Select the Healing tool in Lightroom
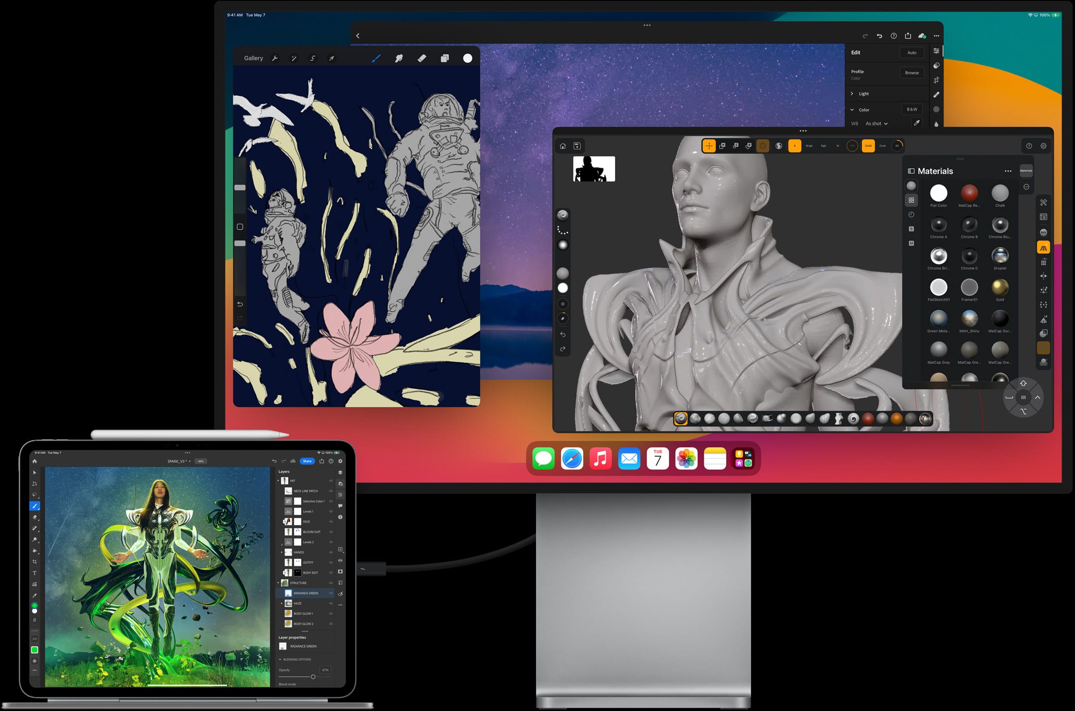 pyautogui.click(x=936, y=94)
